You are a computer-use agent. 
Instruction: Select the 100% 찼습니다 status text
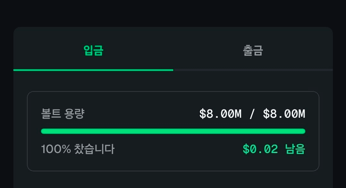[x=78, y=149]
